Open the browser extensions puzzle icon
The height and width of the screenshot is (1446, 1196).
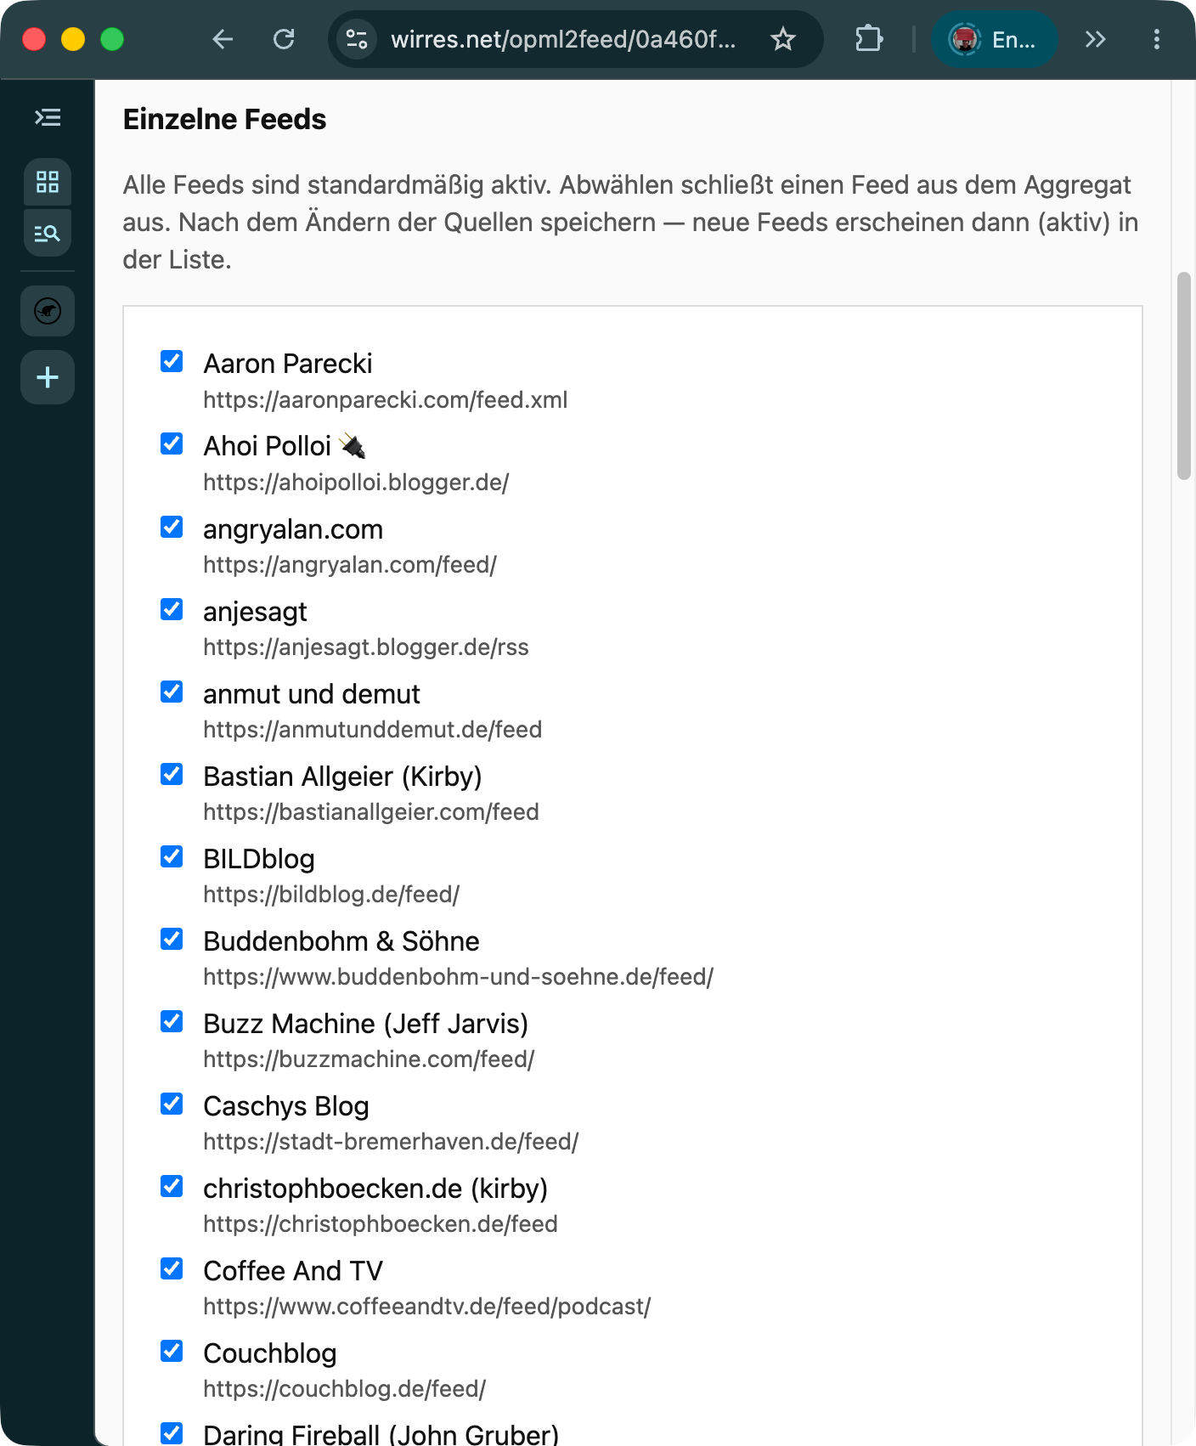click(x=869, y=39)
